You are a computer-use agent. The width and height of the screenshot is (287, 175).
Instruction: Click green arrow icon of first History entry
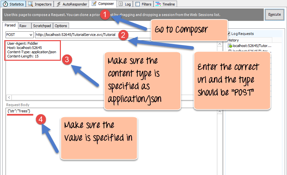point(230,46)
